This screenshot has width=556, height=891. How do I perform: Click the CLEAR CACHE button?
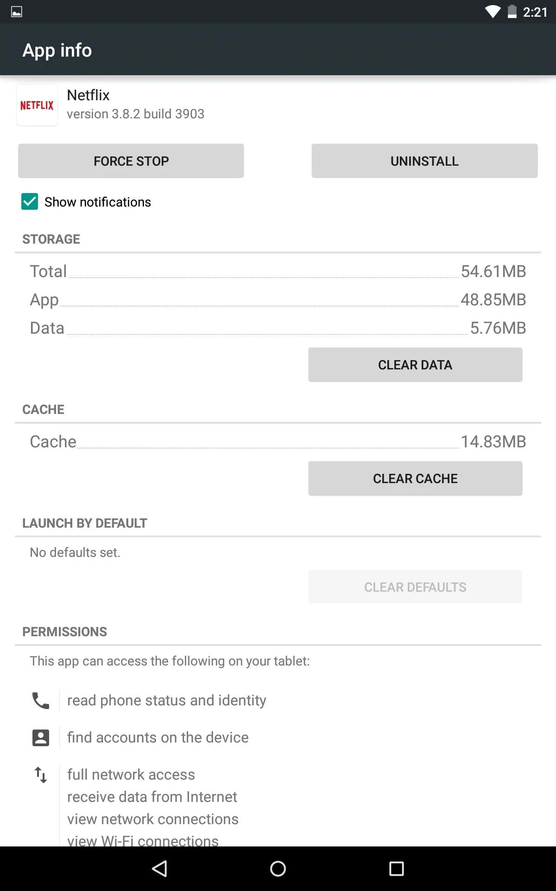(415, 478)
